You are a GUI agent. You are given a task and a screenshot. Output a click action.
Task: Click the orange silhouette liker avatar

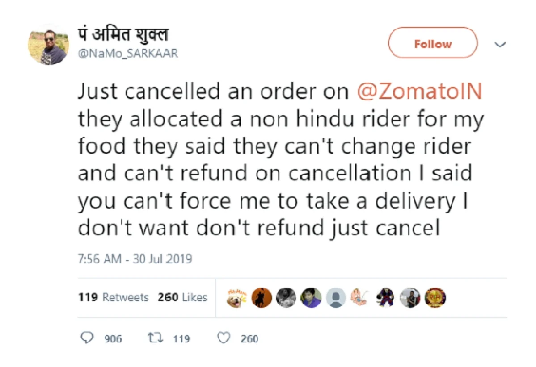[x=262, y=298]
